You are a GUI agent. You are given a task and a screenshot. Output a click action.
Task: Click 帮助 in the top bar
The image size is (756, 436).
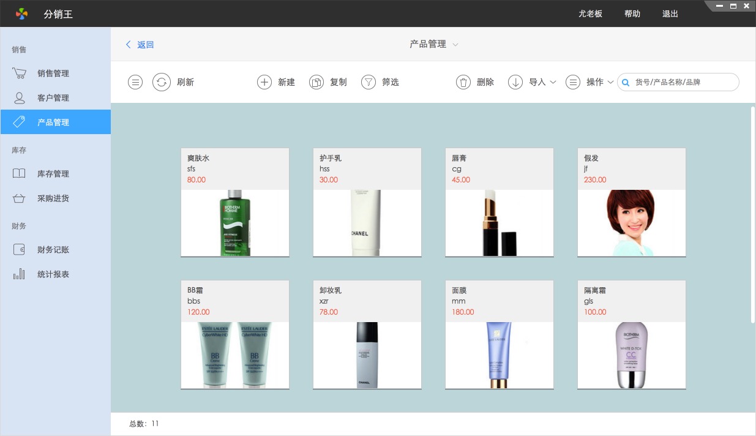tap(632, 13)
